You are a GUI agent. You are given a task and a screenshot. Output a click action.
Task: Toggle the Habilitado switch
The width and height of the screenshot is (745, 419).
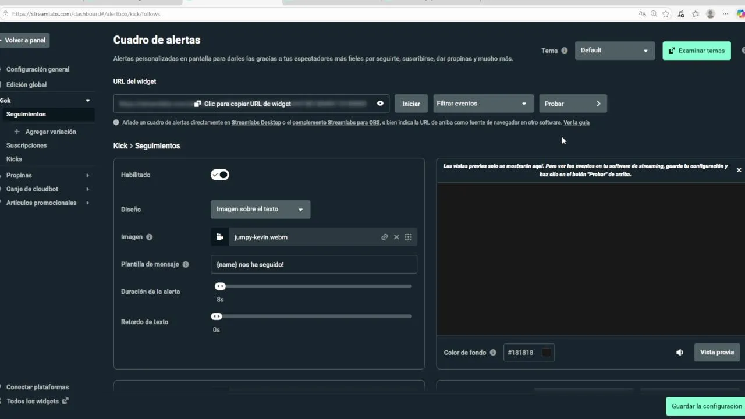pyautogui.click(x=220, y=175)
